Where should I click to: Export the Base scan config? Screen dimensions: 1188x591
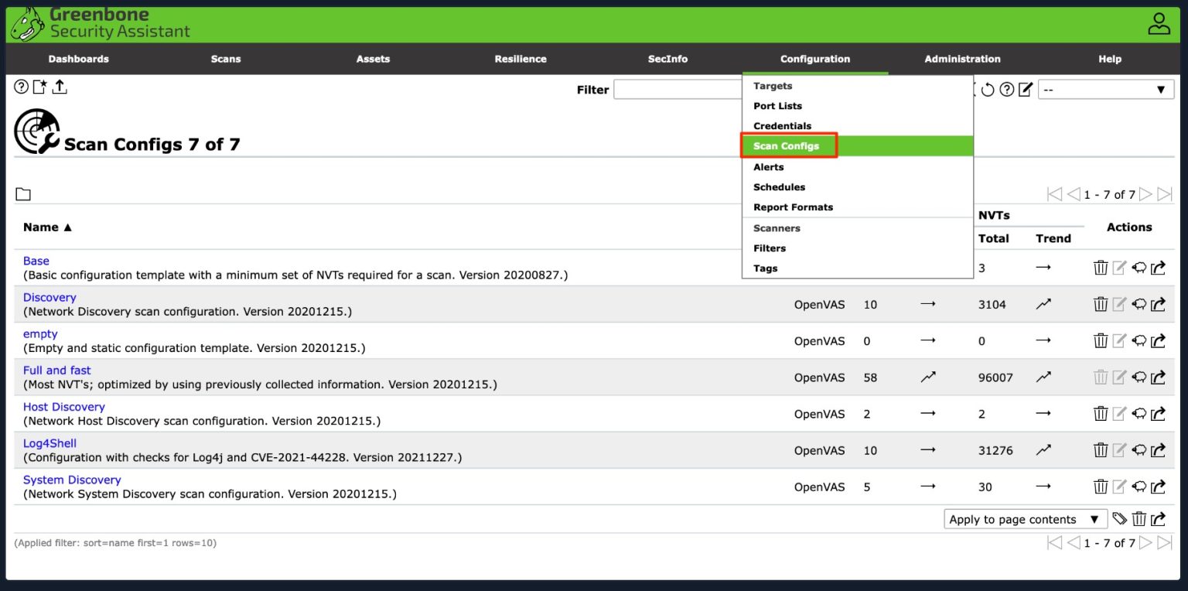tap(1159, 268)
